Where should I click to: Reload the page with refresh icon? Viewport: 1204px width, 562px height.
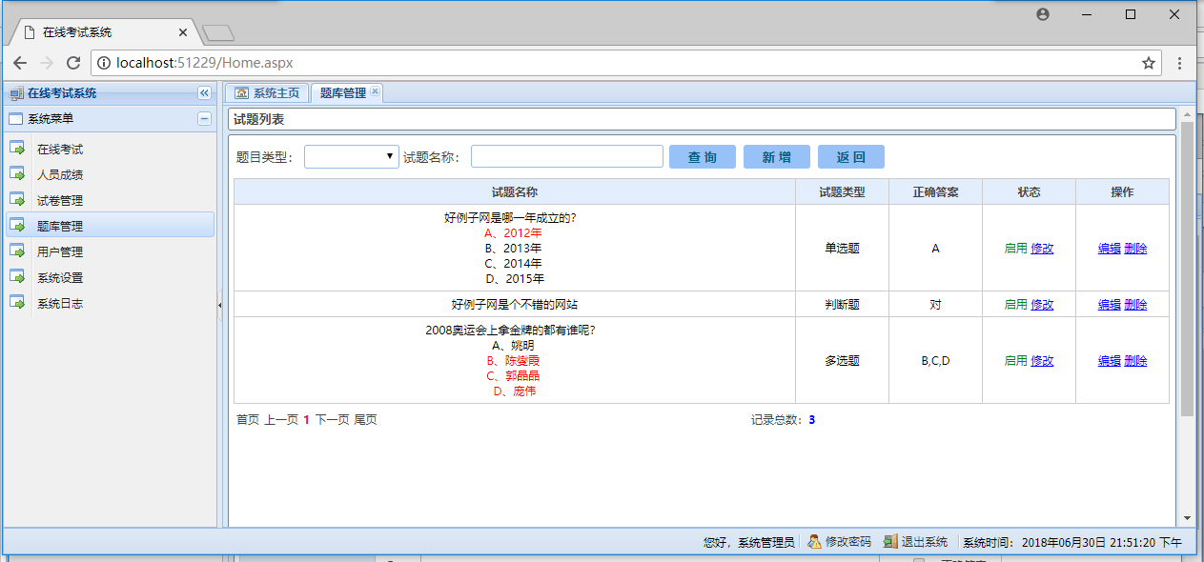[x=73, y=63]
